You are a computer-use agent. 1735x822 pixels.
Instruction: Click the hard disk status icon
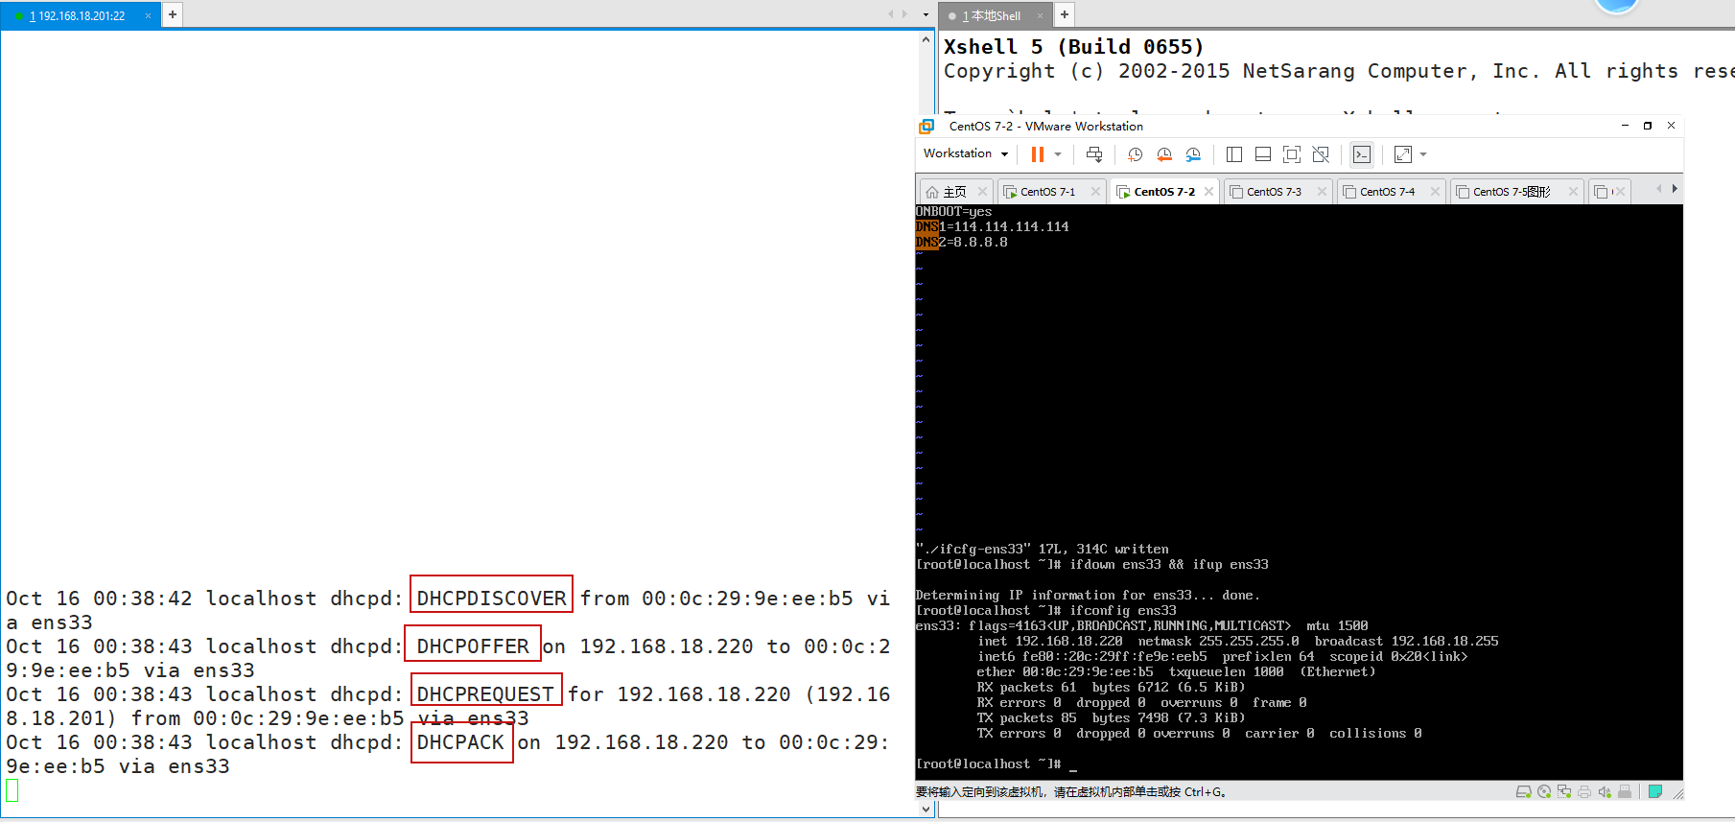(x=1523, y=792)
